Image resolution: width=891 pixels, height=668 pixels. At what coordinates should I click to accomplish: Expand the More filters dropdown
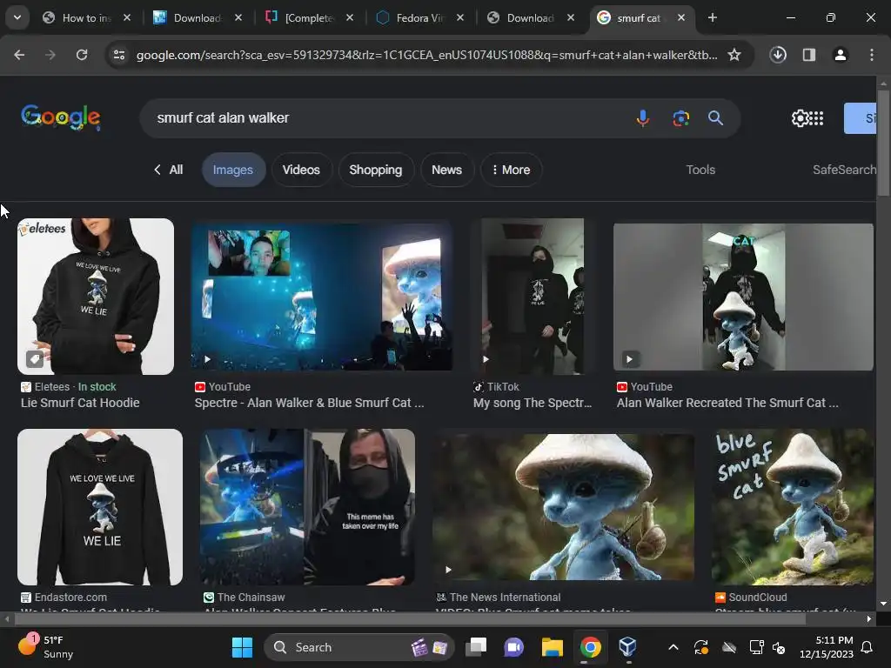point(511,170)
